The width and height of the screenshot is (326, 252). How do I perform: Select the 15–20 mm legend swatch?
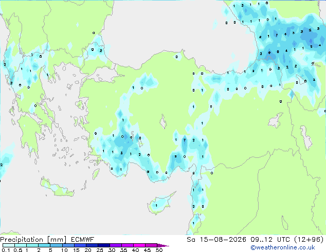80,245
